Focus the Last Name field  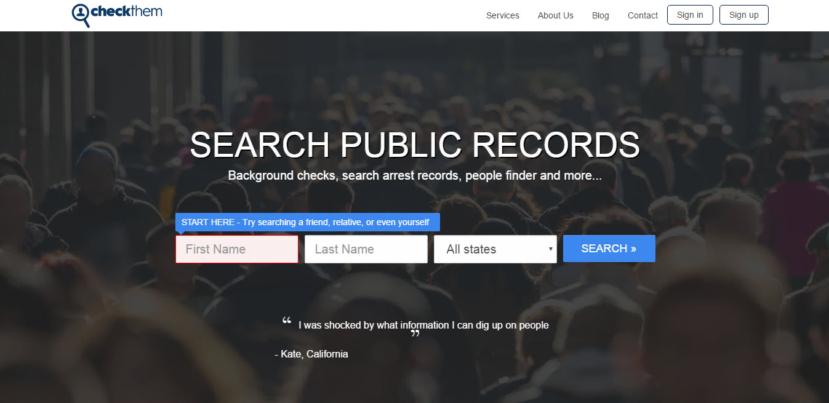366,249
